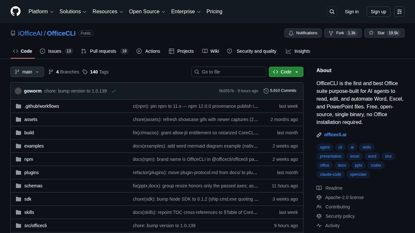Screen dimensions: 415x233
Task: Click the star icon in Star button
Action: (x=371, y=33)
